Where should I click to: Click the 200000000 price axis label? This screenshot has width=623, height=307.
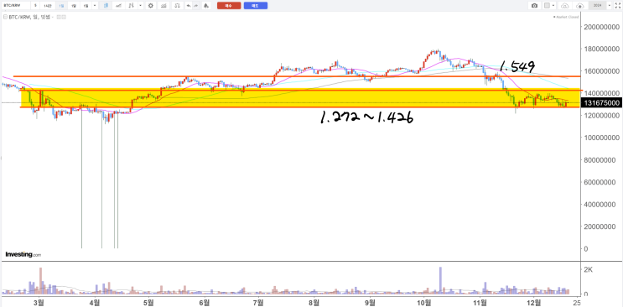[601, 27]
